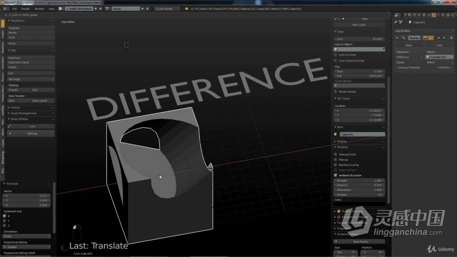457x257 pixels.
Task: Click the Scene name field
Action: pos(126,9)
